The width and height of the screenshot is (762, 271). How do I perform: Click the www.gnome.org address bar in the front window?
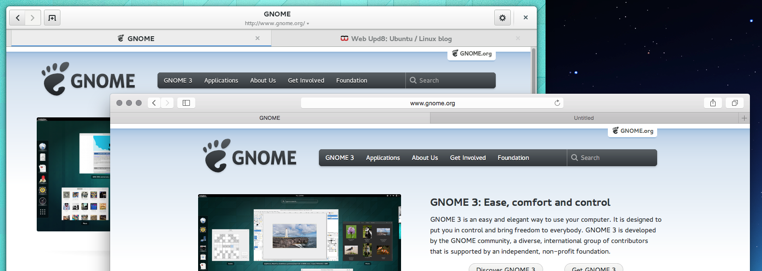432,103
